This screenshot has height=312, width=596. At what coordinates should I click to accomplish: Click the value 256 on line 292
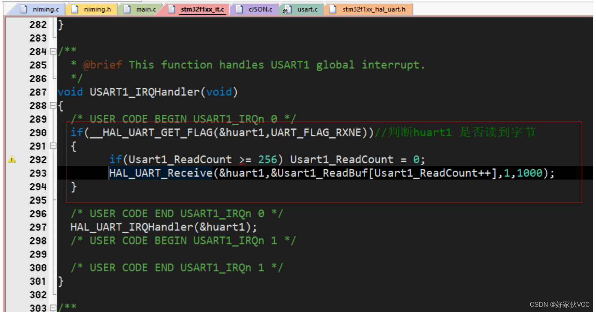tap(268, 160)
